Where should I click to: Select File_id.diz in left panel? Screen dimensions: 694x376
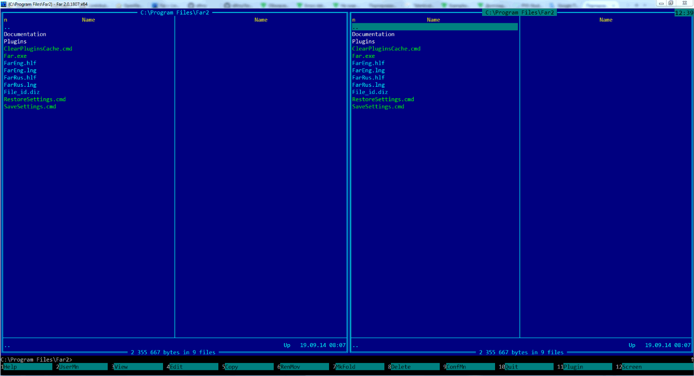pos(21,92)
